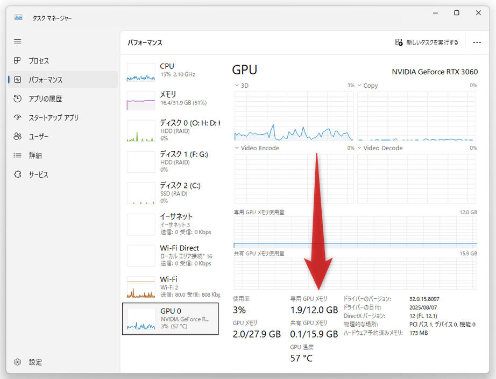Open the サービス services puzzle icon
The width and height of the screenshot is (496, 379).
click(x=17, y=174)
